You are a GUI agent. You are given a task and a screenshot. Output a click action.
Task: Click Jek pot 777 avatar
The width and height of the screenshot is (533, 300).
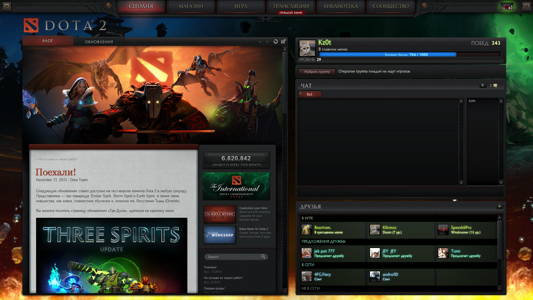(x=307, y=253)
